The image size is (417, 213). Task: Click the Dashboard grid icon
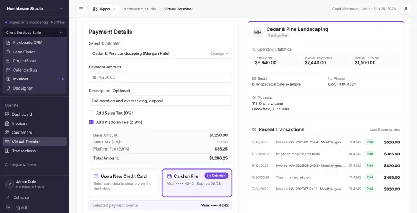[x=7, y=114]
